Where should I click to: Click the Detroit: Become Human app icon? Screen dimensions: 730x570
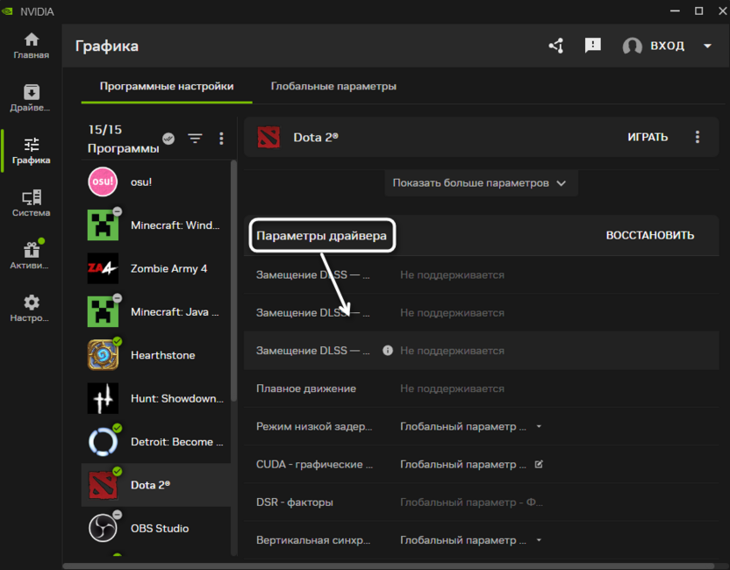103,442
